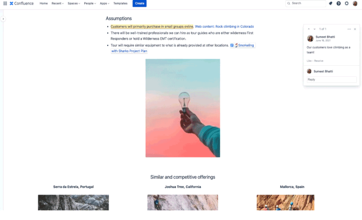Screen dimensions: 362x220
Task: Open the Home menu item
Action: (43, 3)
